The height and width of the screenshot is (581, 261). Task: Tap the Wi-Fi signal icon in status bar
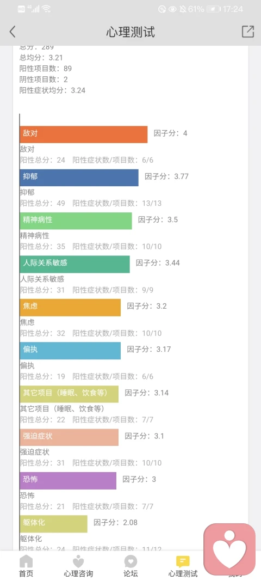coord(46,9)
